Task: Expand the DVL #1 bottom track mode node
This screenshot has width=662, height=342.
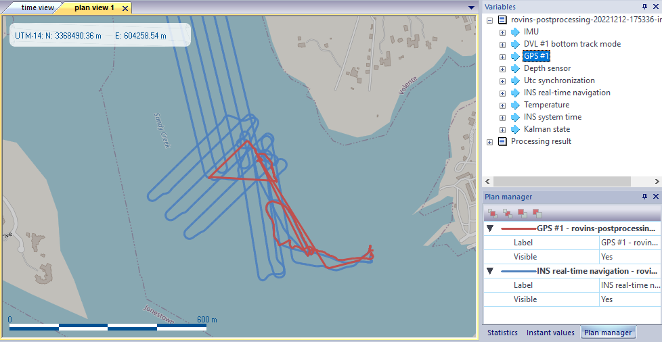Action: click(x=502, y=44)
